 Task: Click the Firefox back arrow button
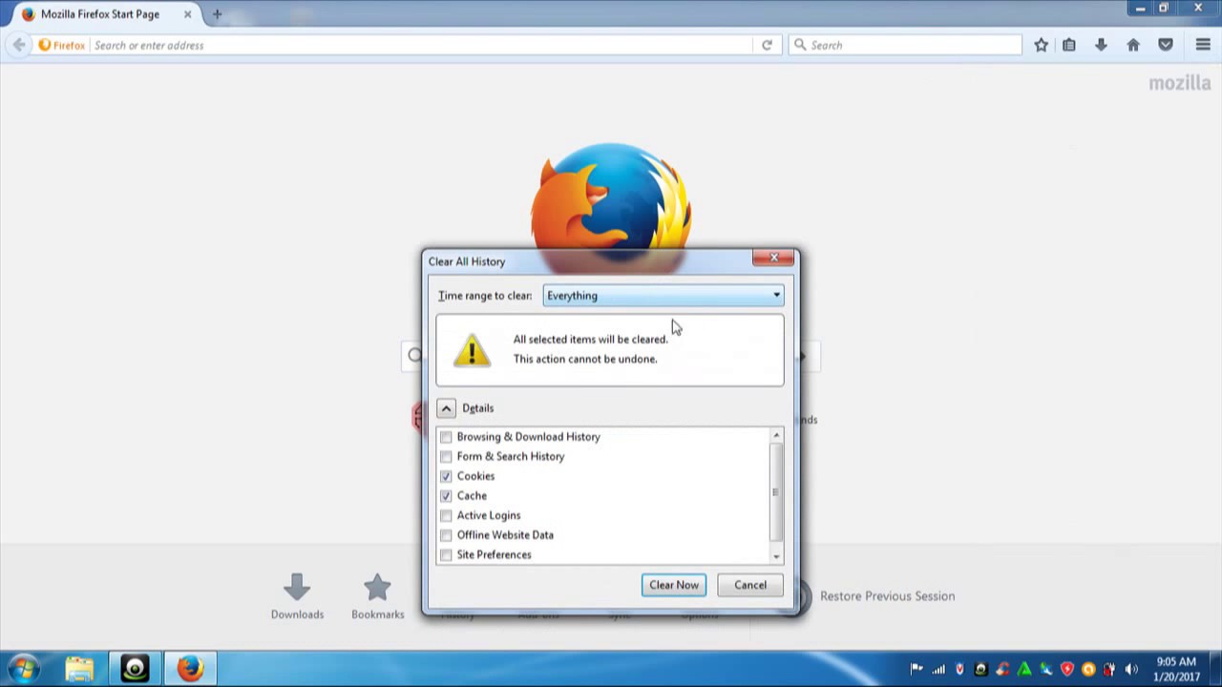point(18,45)
